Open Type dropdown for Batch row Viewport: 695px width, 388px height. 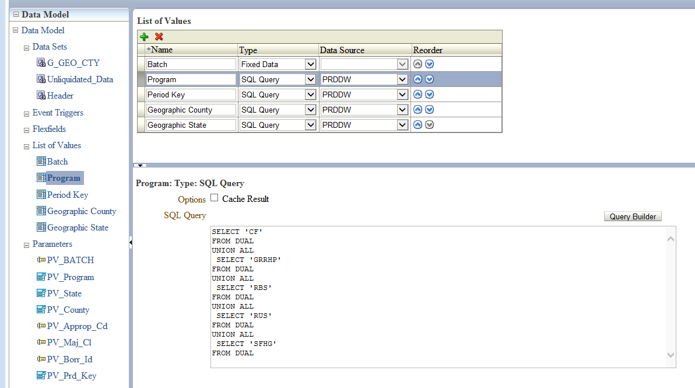pyautogui.click(x=311, y=64)
